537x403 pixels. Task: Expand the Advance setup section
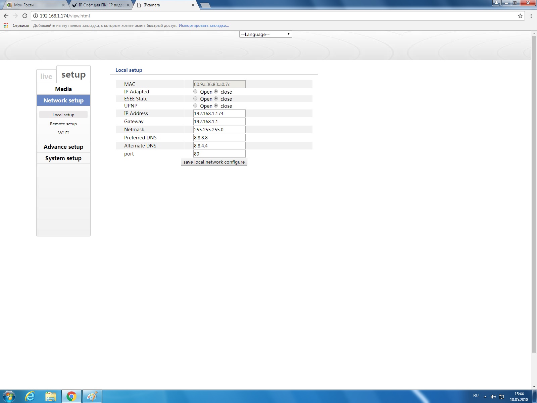click(63, 147)
